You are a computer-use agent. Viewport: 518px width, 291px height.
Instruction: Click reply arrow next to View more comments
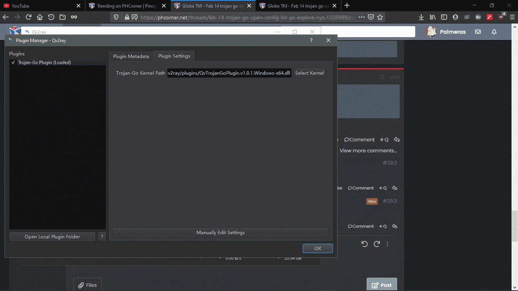pos(397,139)
